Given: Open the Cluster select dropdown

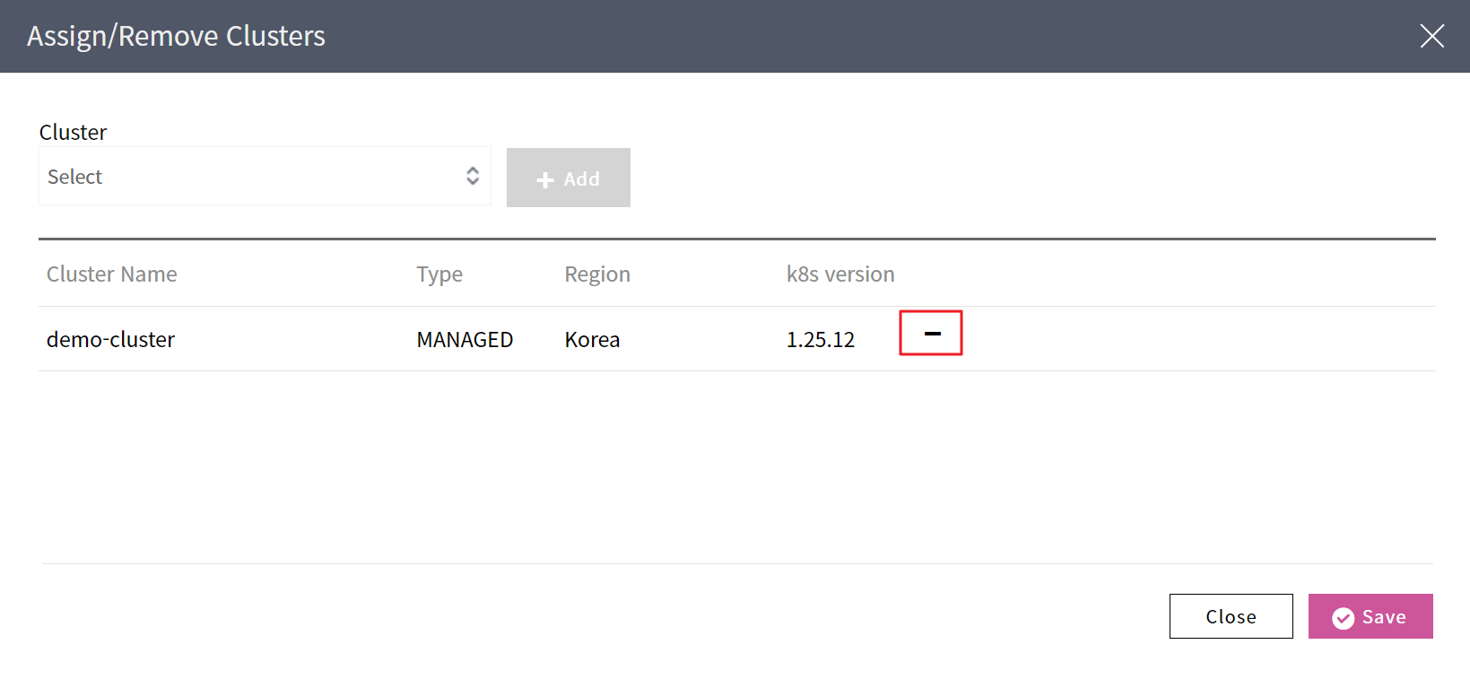Looking at the screenshot, I should pyautogui.click(x=264, y=177).
